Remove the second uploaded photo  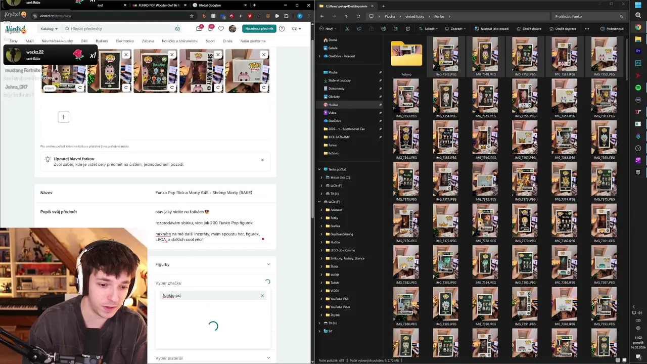tap(126, 55)
